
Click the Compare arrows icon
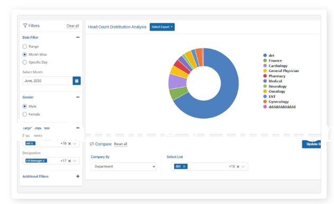click(x=92, y=144)
